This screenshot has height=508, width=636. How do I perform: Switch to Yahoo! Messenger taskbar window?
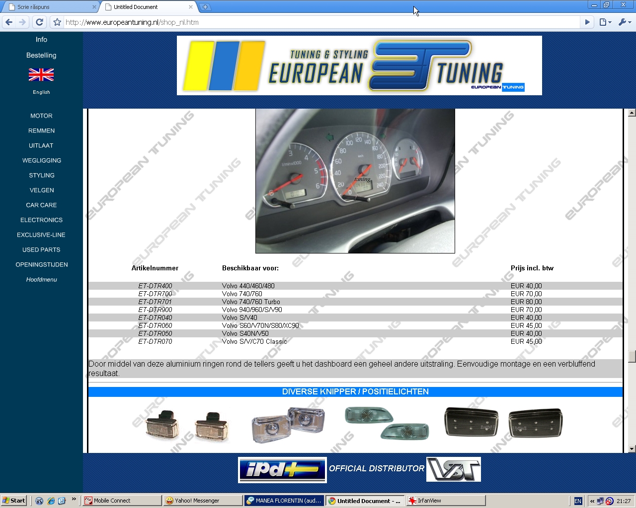click(x=203, y=501)
